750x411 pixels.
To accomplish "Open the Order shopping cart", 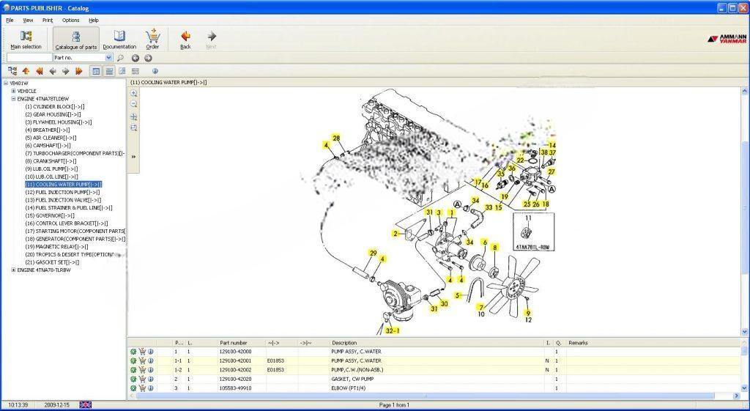I will click(152, 40).
